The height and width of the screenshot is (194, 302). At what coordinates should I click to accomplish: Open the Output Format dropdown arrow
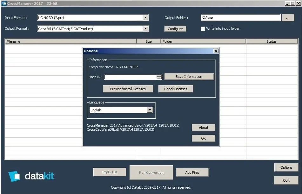[146, 29]
